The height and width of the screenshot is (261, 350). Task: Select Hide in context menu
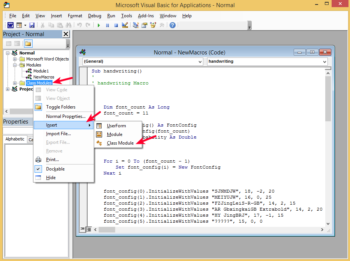point(51,178)
